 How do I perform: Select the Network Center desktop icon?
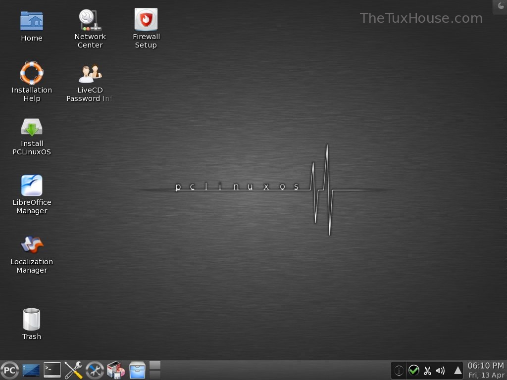pos(90,20)
